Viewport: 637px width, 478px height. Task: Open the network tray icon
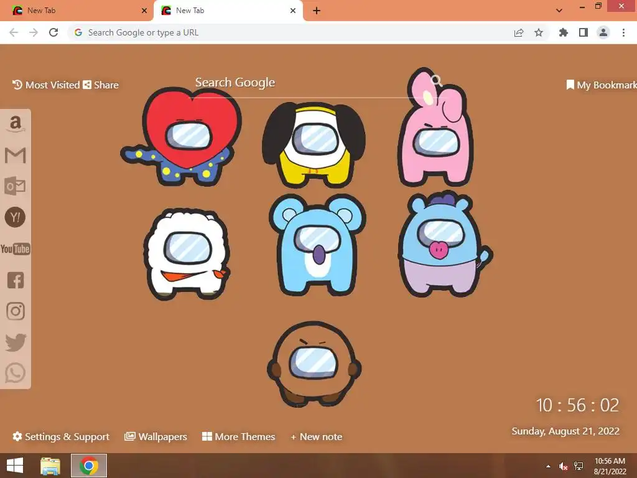[579, 466]
